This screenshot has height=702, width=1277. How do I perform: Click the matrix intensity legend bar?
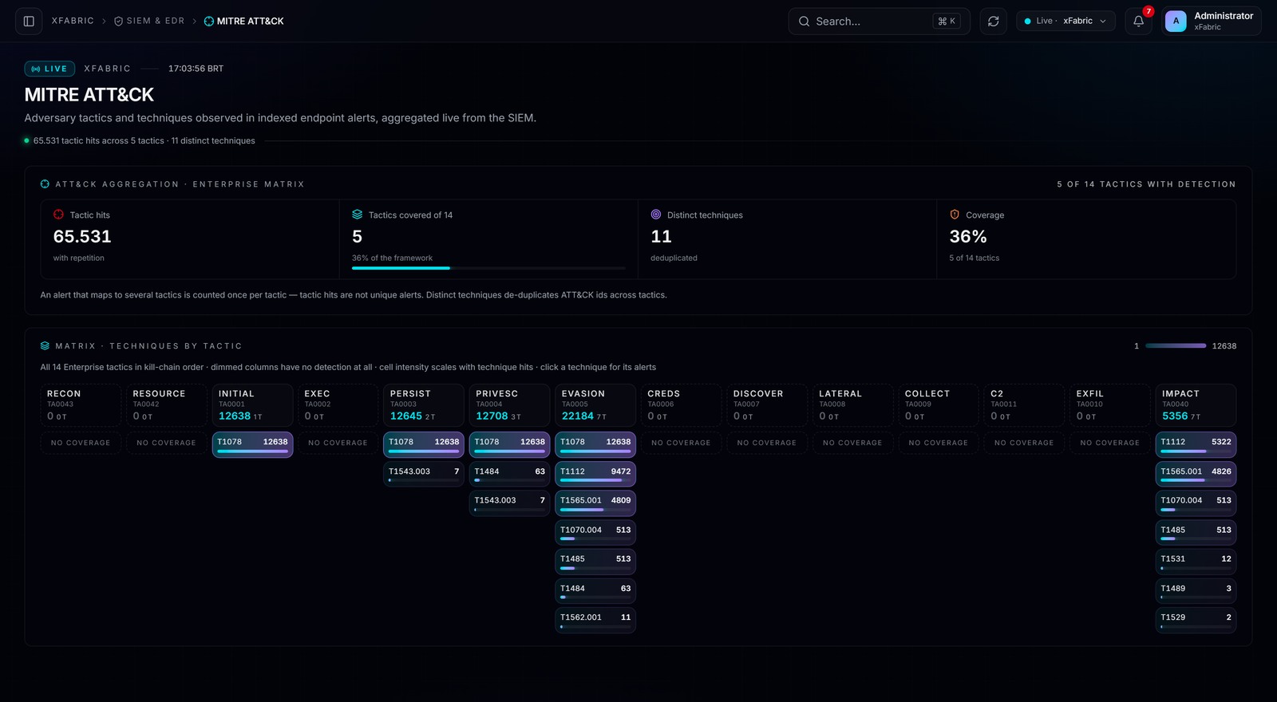1176,346
